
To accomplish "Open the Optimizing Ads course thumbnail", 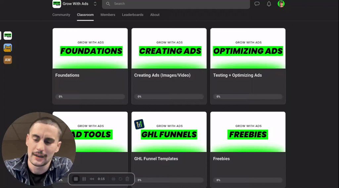I will pos(248,48).
